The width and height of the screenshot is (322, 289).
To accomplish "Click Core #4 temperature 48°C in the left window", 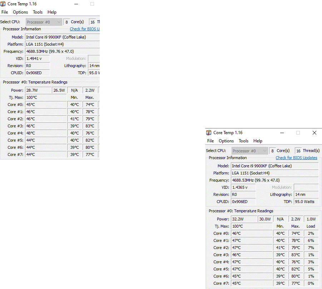I will click(46, 133).
